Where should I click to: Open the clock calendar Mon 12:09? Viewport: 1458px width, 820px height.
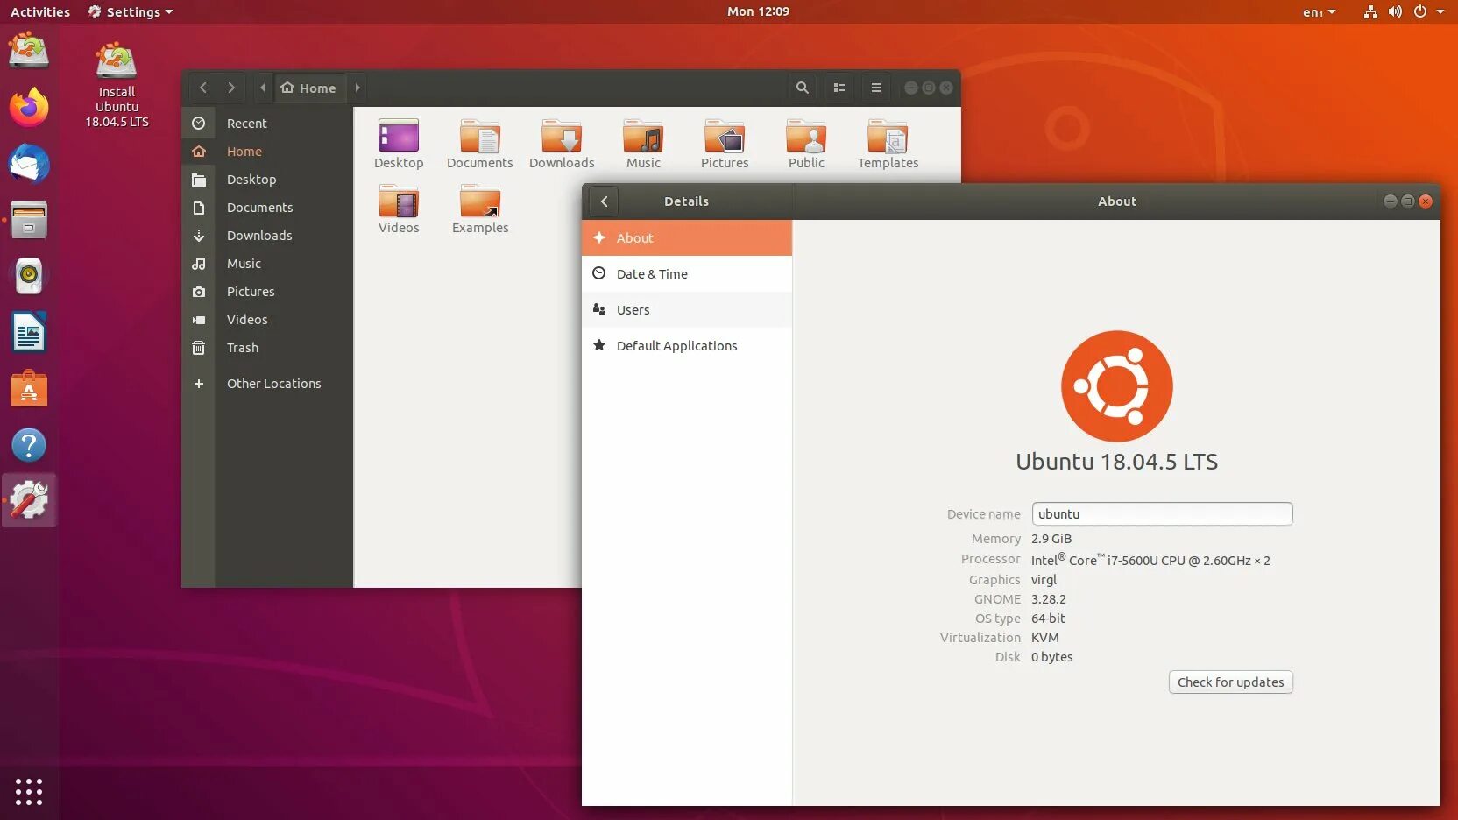point(758,11)
